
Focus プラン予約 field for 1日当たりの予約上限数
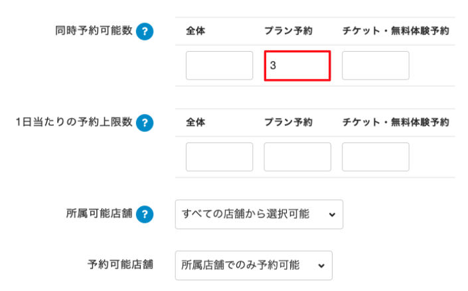tap(297, 157)
